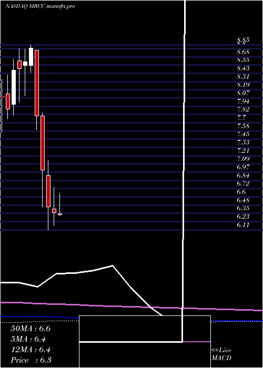Click the large white candlestick body near 8.07
The image size is (263, 368).
[14, 87]
